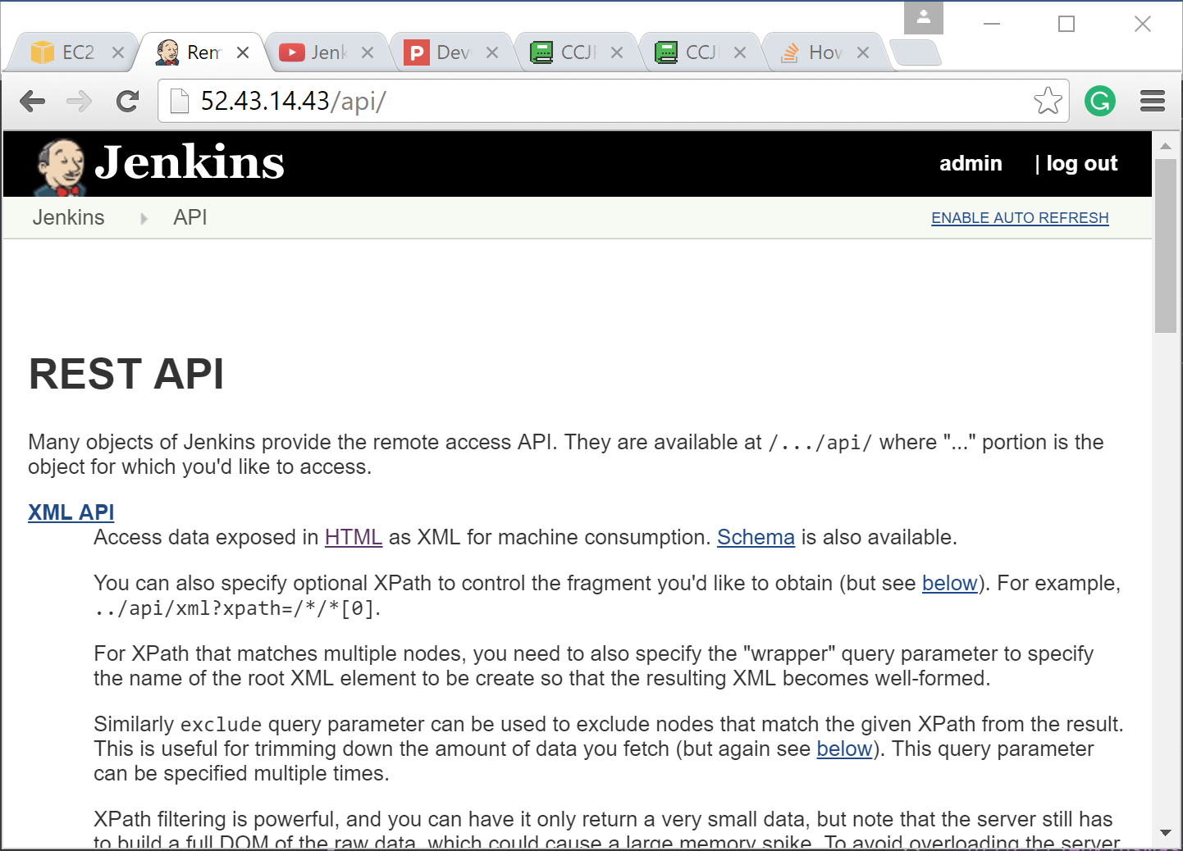
Task: Click the Schema hyperlink
Action: click(x=756, y=537)
